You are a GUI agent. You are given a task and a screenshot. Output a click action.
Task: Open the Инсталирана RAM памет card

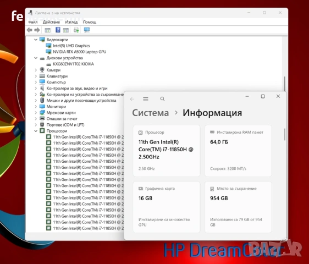click(x=238, y=151)
